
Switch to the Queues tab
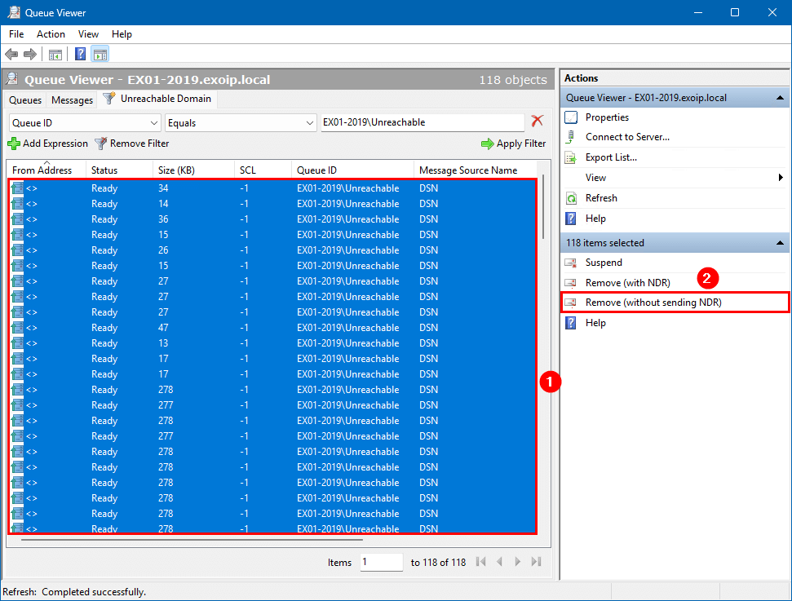[25, 100]
